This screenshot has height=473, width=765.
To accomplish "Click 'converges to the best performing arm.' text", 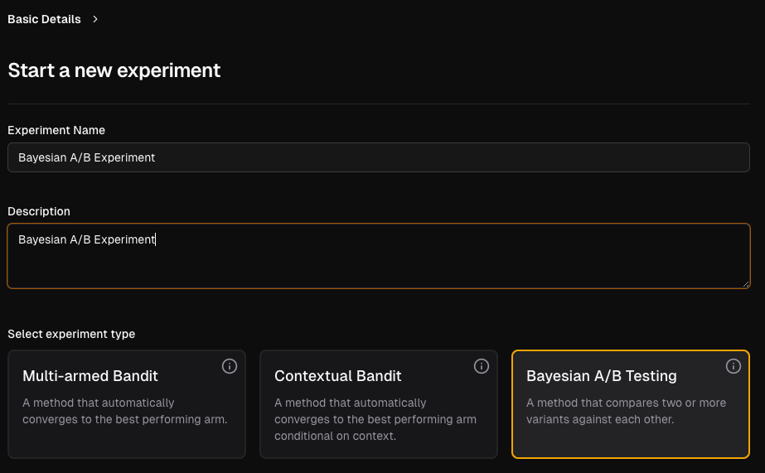I will pos(125,419).
